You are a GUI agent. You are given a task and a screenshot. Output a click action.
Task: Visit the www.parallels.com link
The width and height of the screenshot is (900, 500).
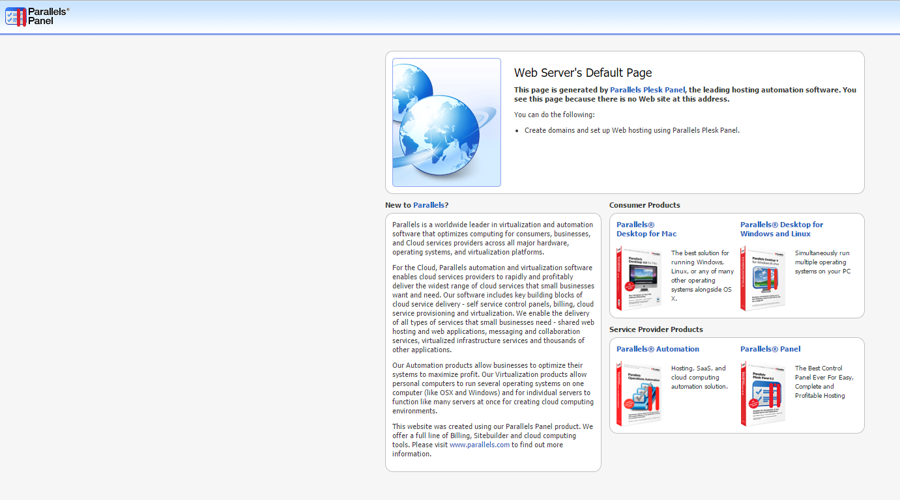(x=480, y=445)
